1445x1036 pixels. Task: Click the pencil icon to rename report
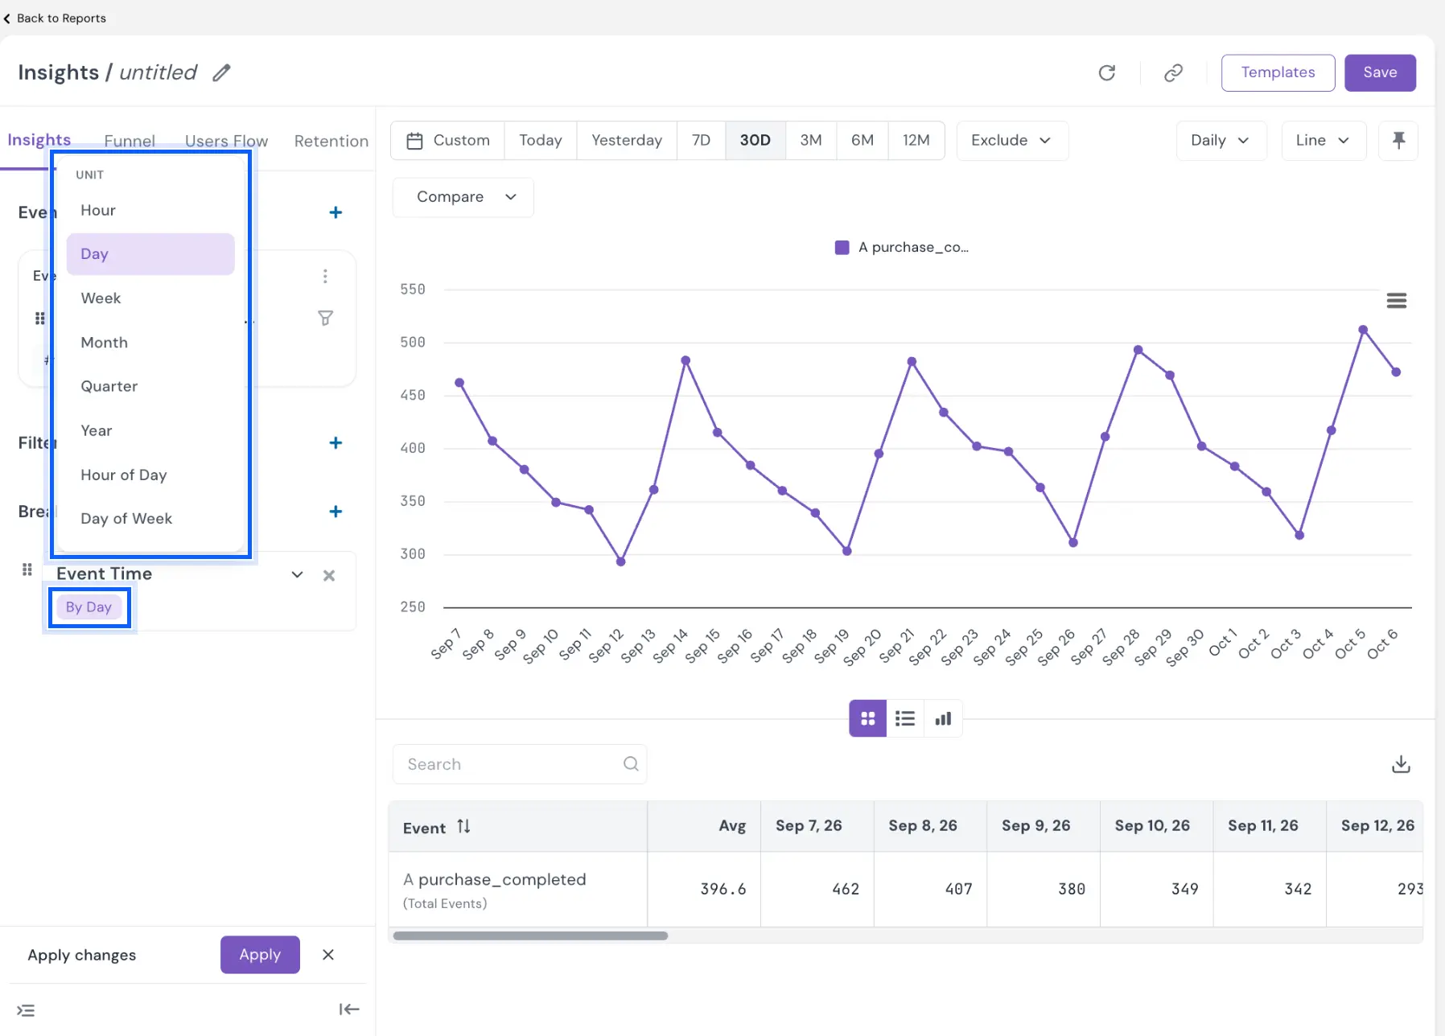(221, 73)
